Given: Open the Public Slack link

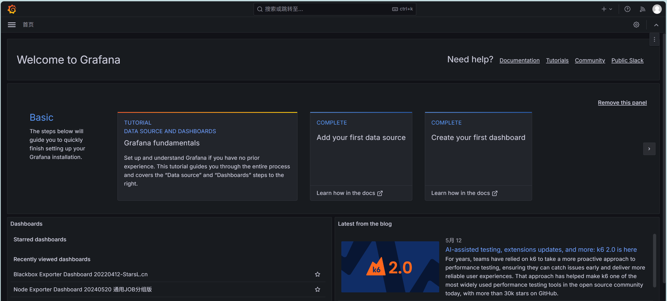Looking at the screenshot, I should click(x=627, y=60).
